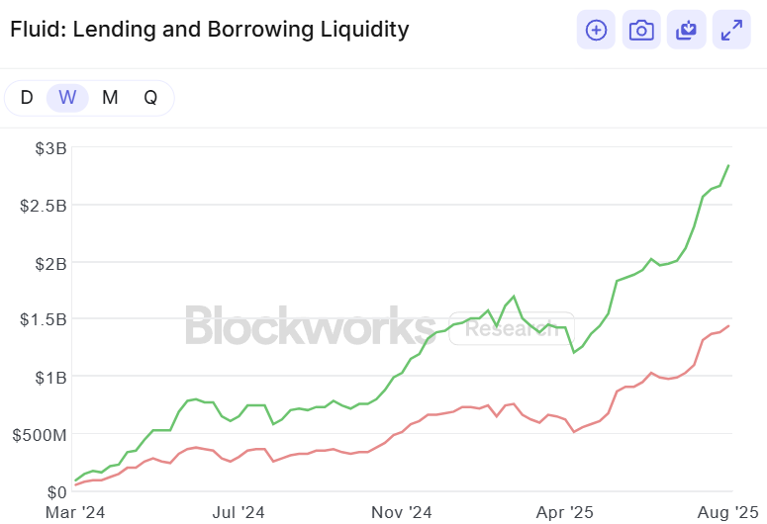This screenshot has width=767, height=524.
Task: Click the $1.5B y-axis label
Action: click(41, 320)
